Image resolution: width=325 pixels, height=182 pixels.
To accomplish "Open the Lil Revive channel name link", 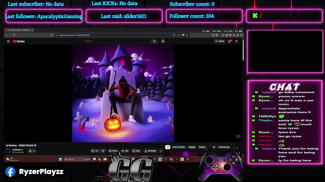I will [17, 150].
